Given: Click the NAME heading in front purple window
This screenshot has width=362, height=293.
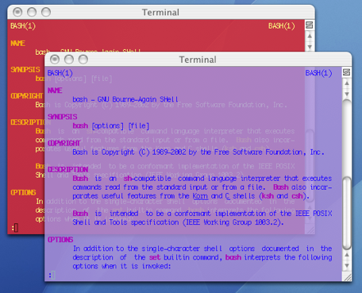Looking at the screenshot, I should (x=55, y=91).
